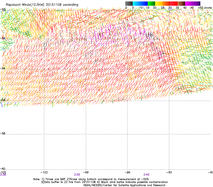Click the 3:39 time marker
This screenshot has width=213, height=187.
click(77, 175)
